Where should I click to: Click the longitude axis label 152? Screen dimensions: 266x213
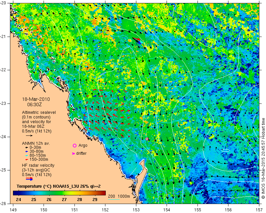point(105,210)
